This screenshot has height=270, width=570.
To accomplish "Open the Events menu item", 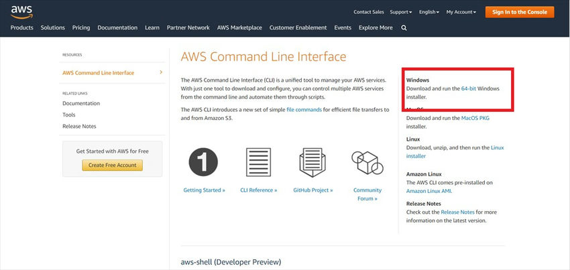I will point(343,27).
